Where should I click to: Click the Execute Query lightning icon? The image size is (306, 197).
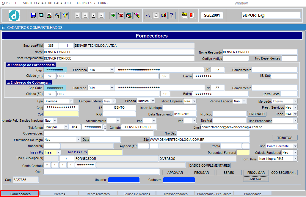point(65,15)
